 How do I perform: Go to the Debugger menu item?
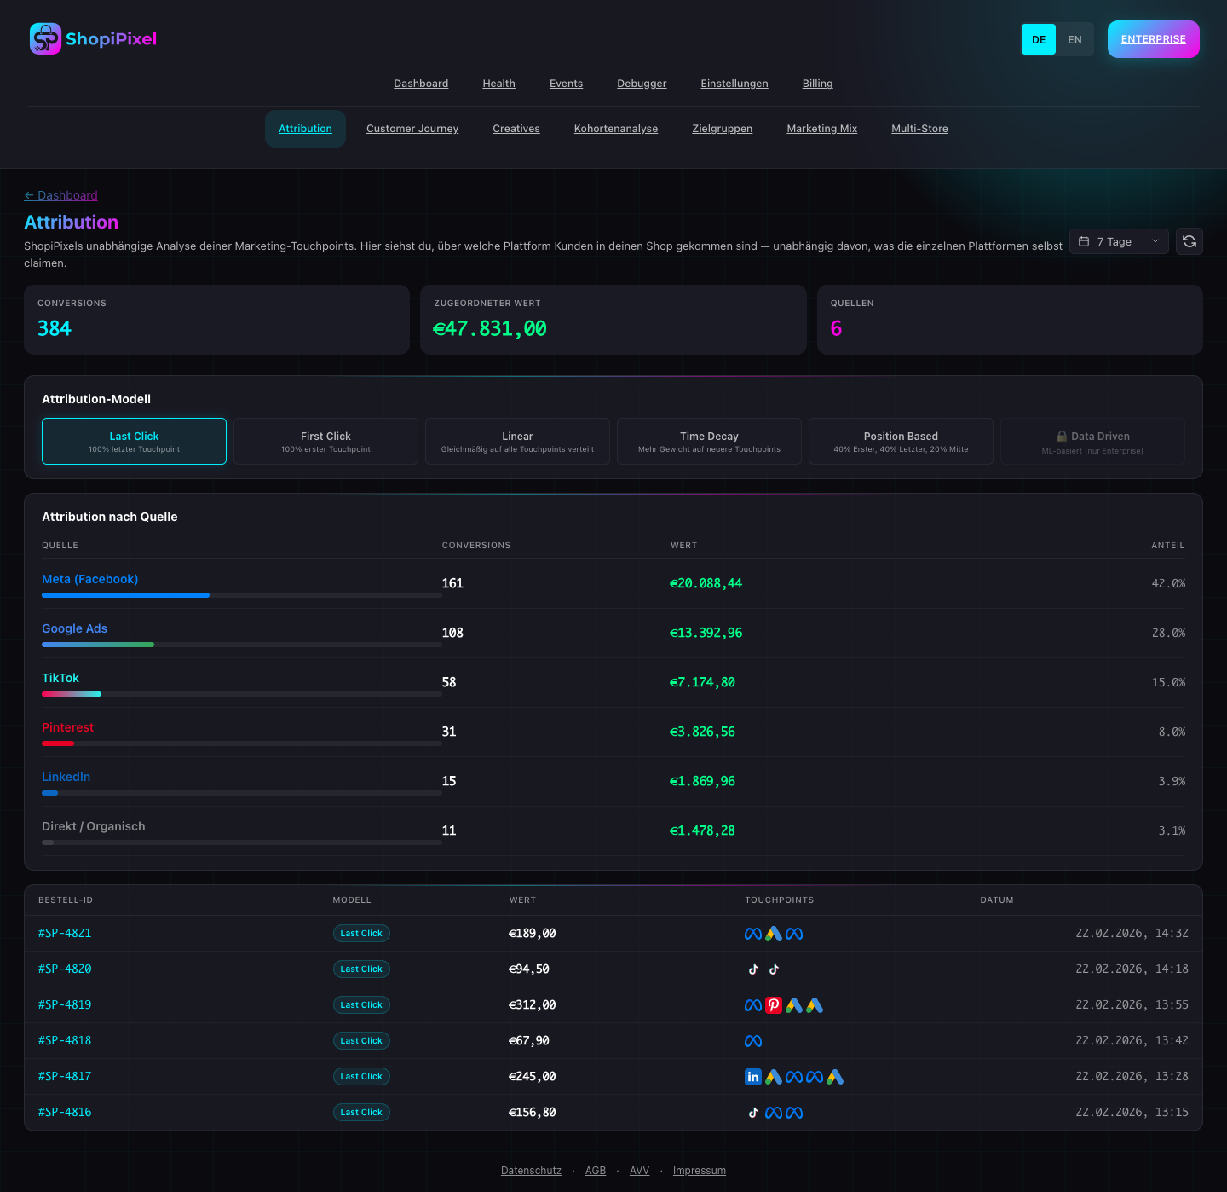(642, 84)
